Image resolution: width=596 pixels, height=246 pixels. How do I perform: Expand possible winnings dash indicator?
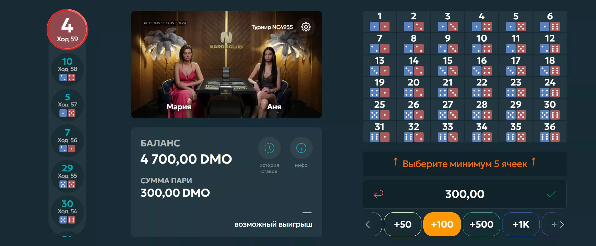point(307,213)
